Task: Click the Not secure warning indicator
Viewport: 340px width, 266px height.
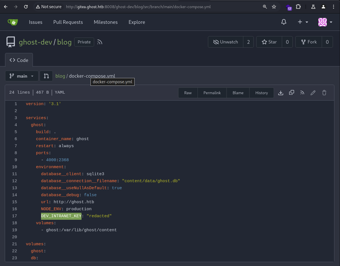Action: point(49,7)
